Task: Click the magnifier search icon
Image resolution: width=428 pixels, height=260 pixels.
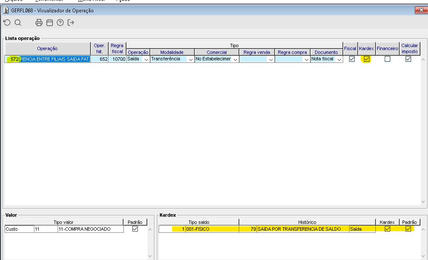Action: pyautogui.click(x=18, y=23)
